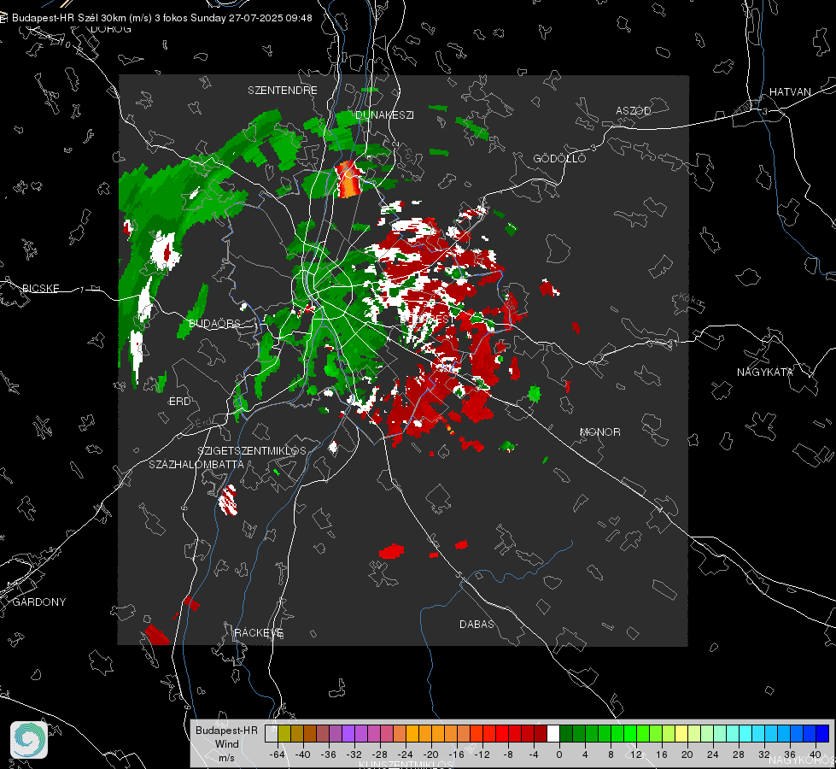Pick the dark blue last legend swatch
Image resolution: width=836 pixels, height=769 pixels.
click(x=822, y=733)
